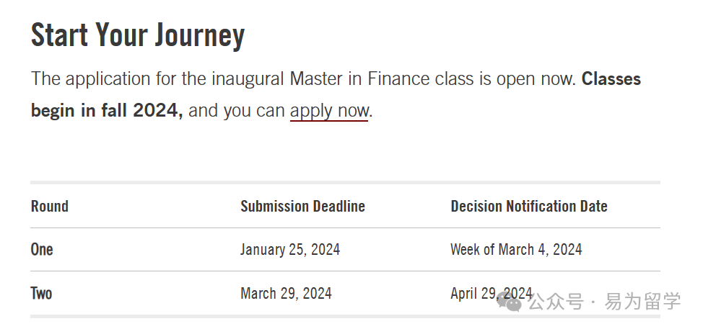Click the round "Two" row label

click(41, 293)
